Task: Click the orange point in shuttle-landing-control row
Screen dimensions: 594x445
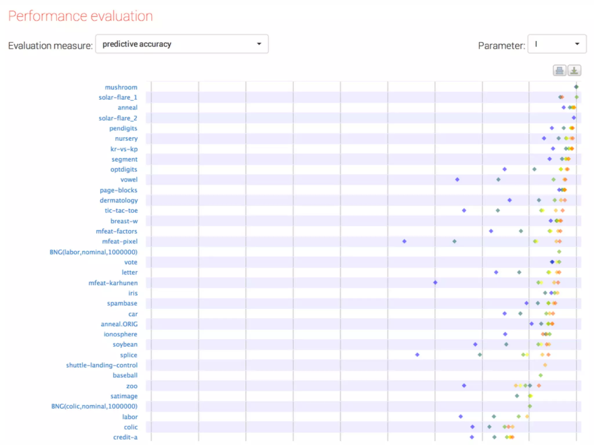Action: coord(545,365)
